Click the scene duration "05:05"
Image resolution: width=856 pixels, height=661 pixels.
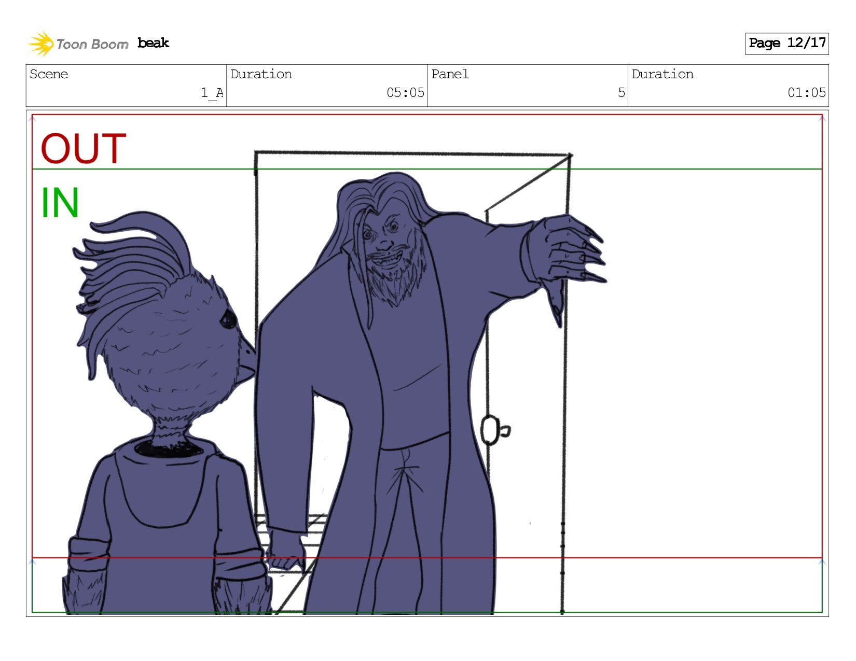pyautogui.click(x=405, y=93)
